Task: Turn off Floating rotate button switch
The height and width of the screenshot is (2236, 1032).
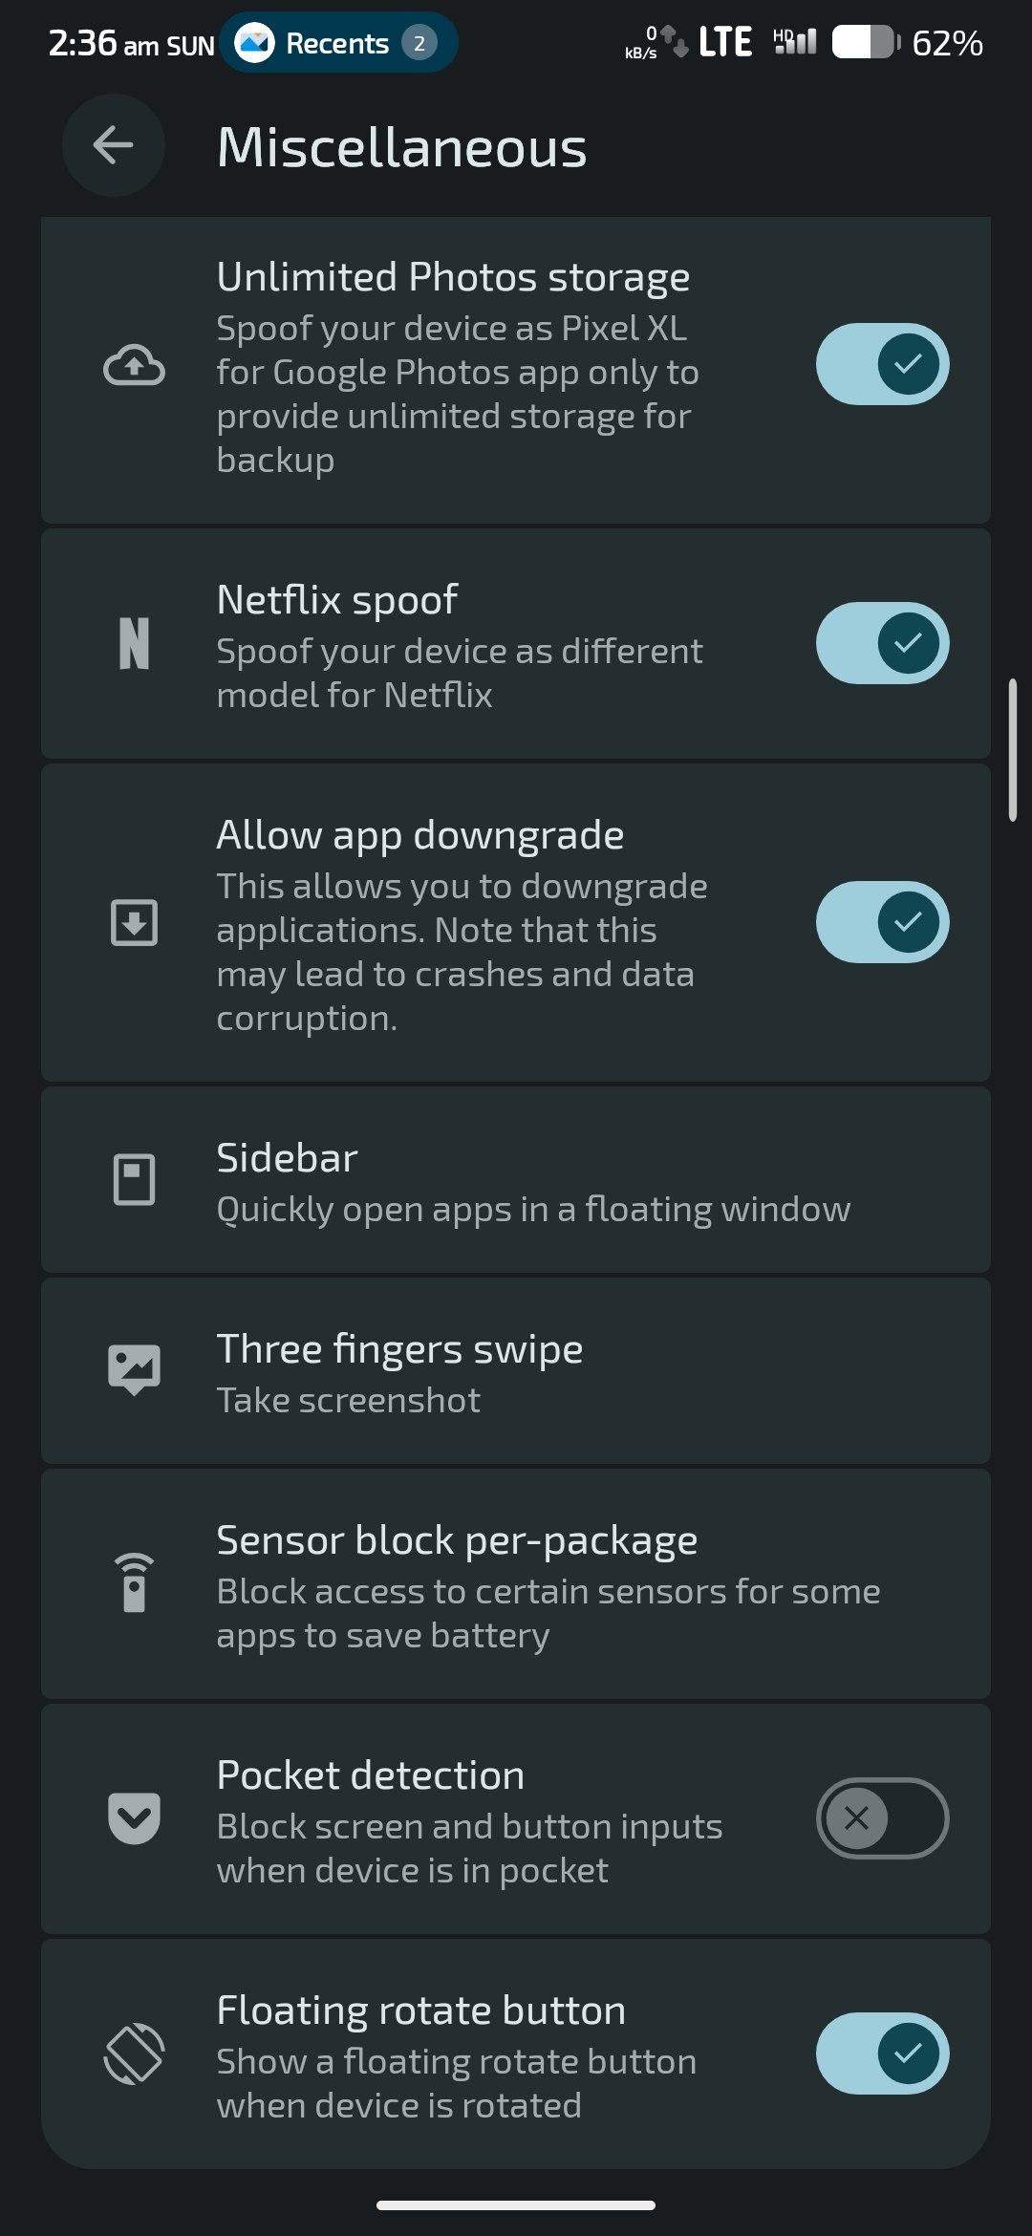Action: (881, 2053)
